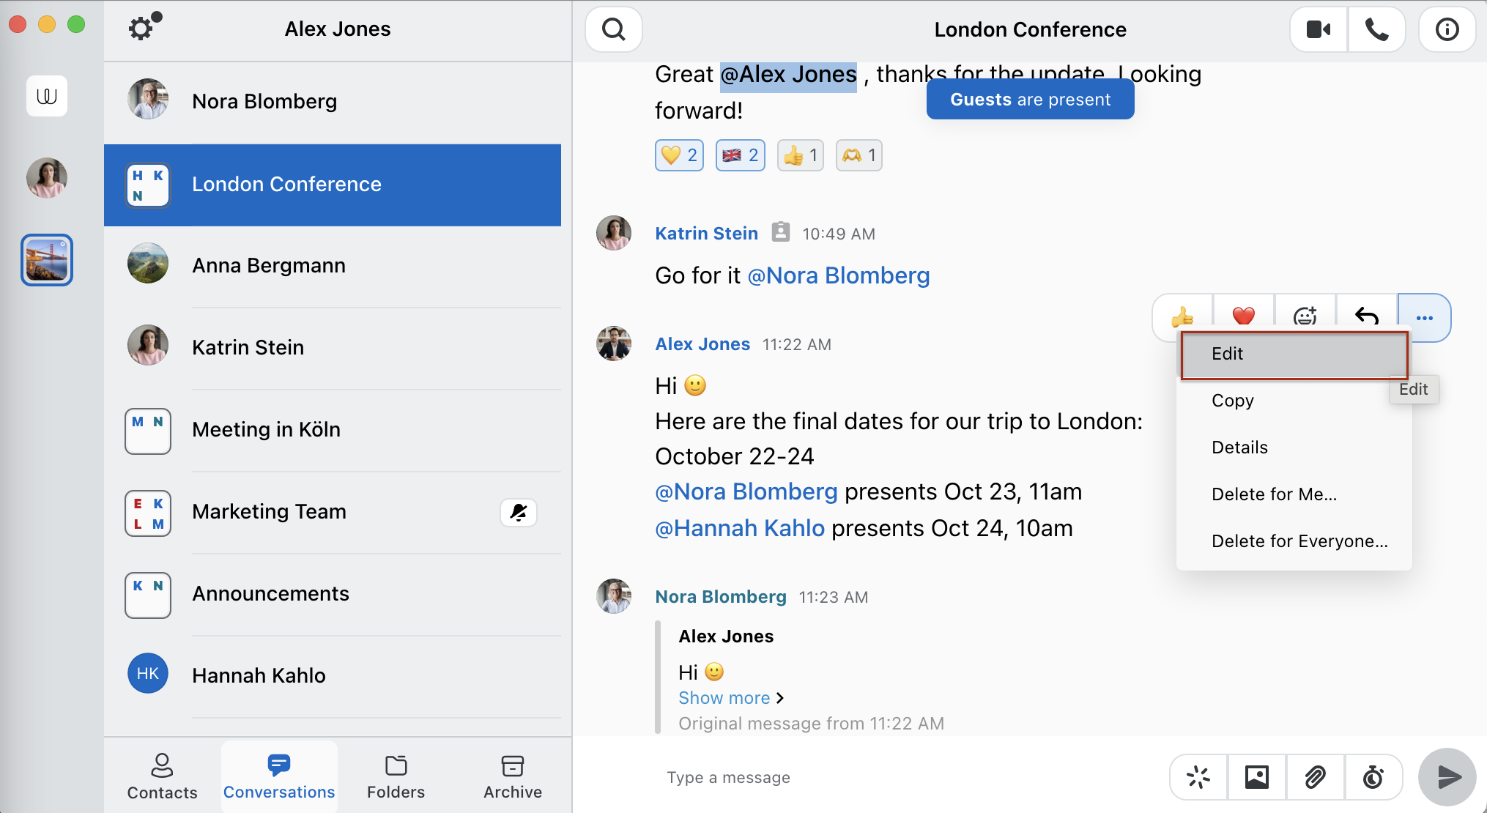This screenshot has width=1487, height=813.
Task: Click the search magnifier icon
Action: point(614,29)
